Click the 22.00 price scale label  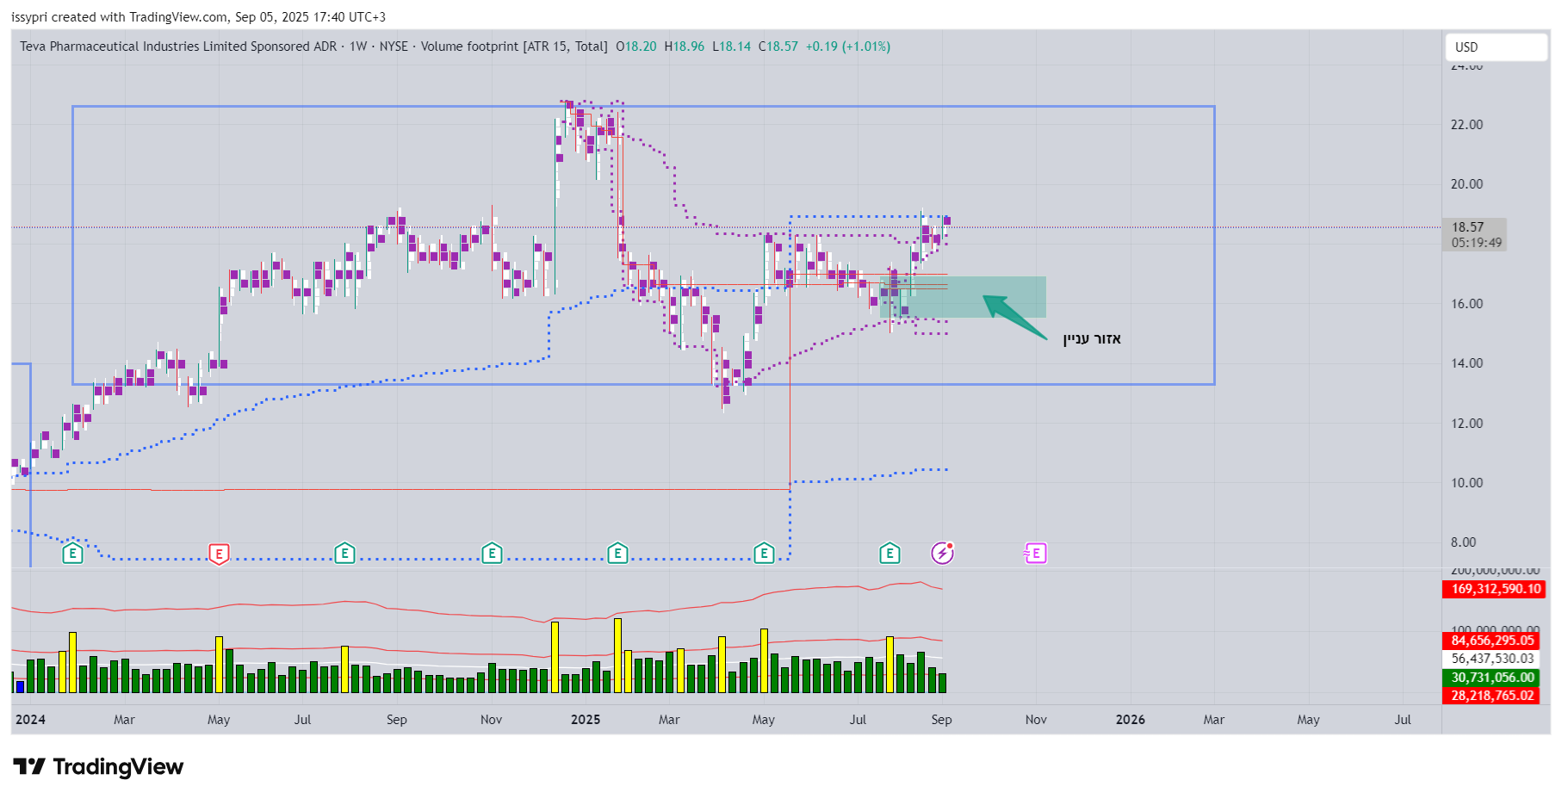pyautogui.click(x=1467, y=125)
